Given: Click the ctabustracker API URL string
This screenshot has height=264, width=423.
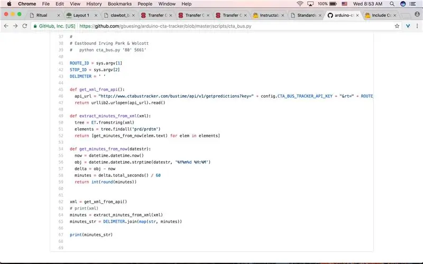Looking at the screenshot, I should (x=176, y=96).
